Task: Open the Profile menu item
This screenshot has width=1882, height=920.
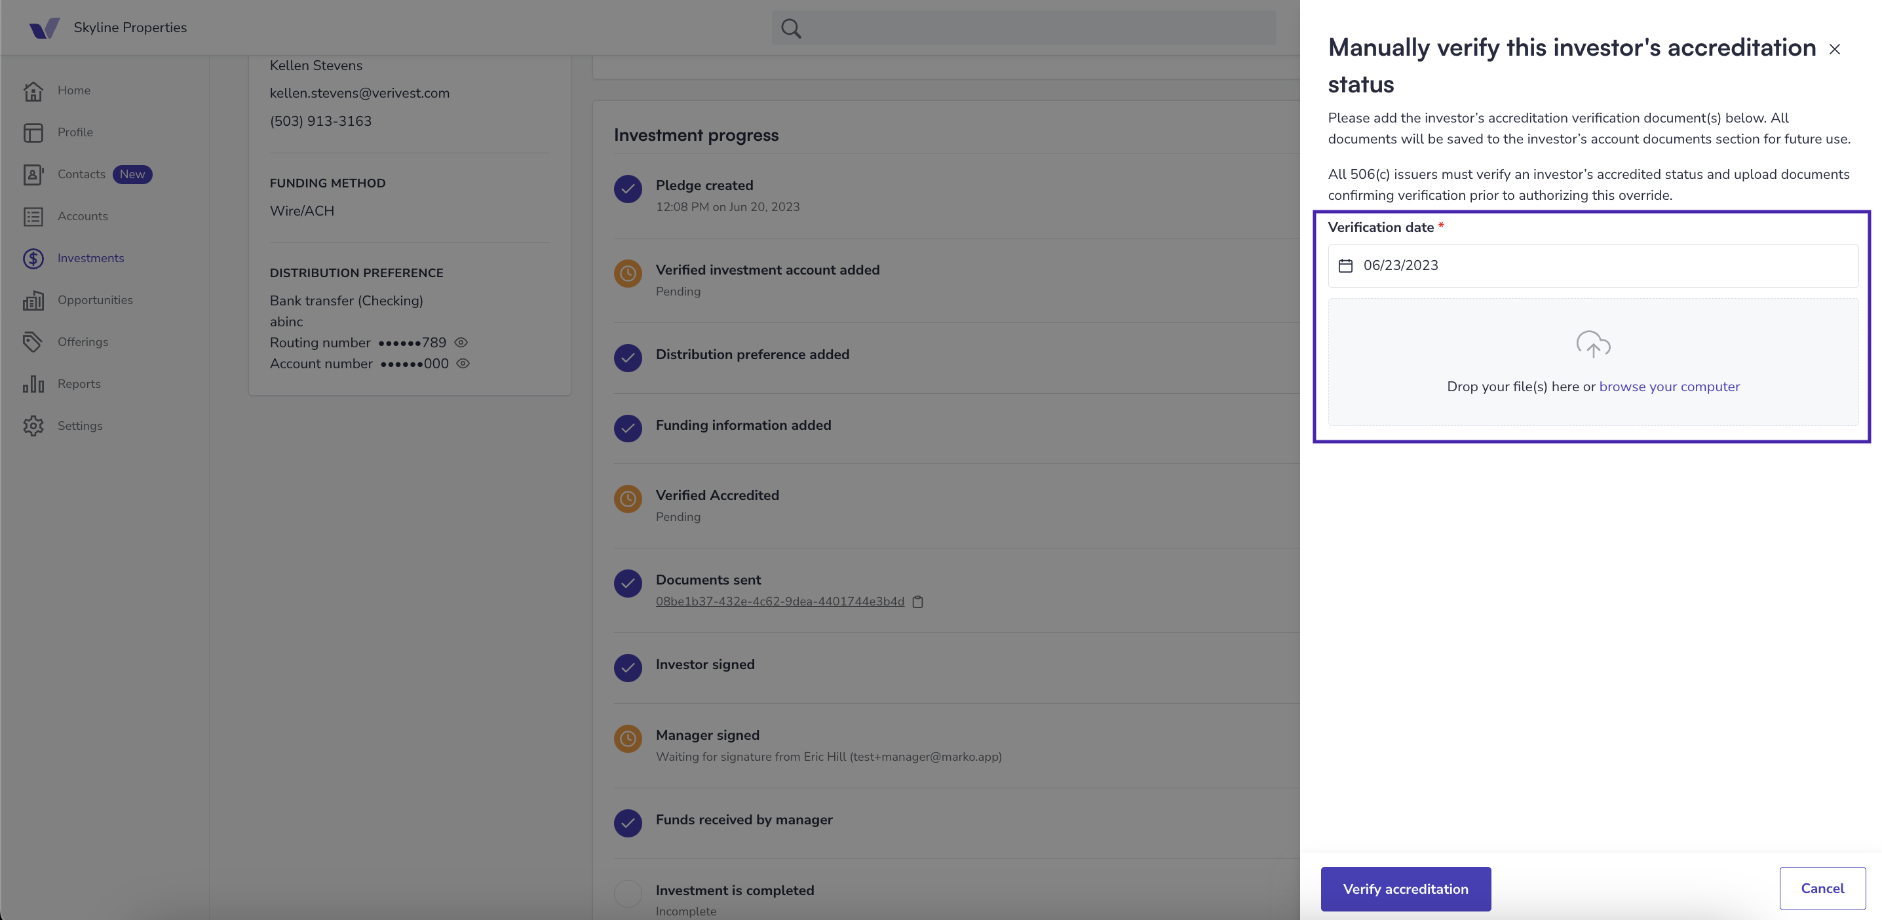Action: [x=75, y=132]
